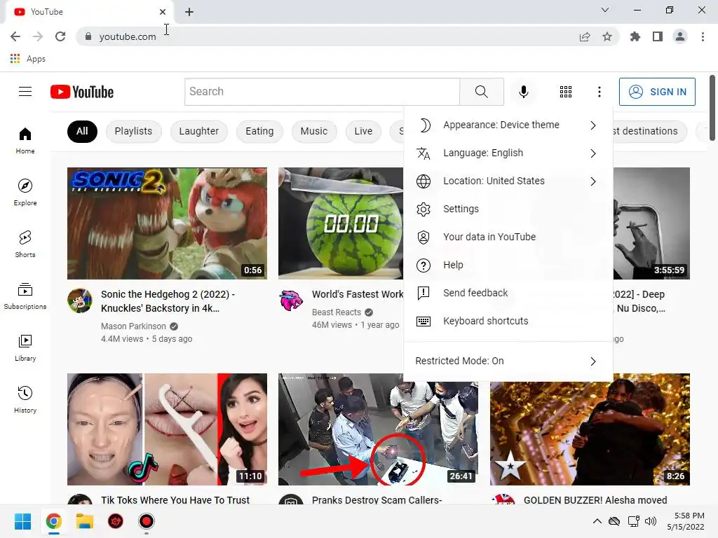Open the YouTube hamburger guide menu
This screenshot has width=718, height=538.
coord(25,92)
